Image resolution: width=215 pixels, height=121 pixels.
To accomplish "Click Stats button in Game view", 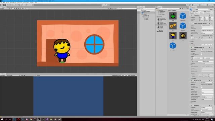I will point(129,75).
